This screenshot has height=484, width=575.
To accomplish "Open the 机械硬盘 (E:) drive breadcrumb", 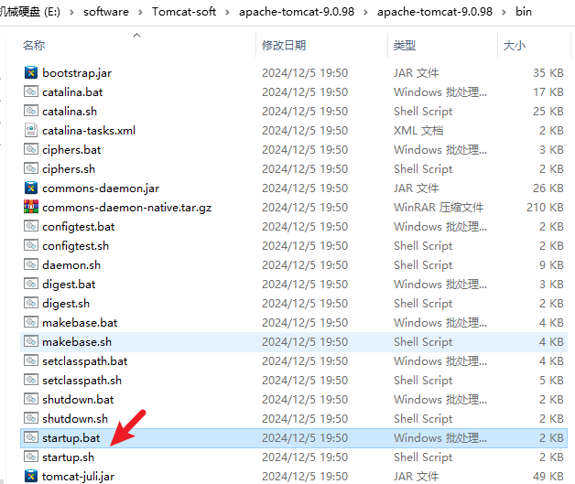I will (30, 12).
